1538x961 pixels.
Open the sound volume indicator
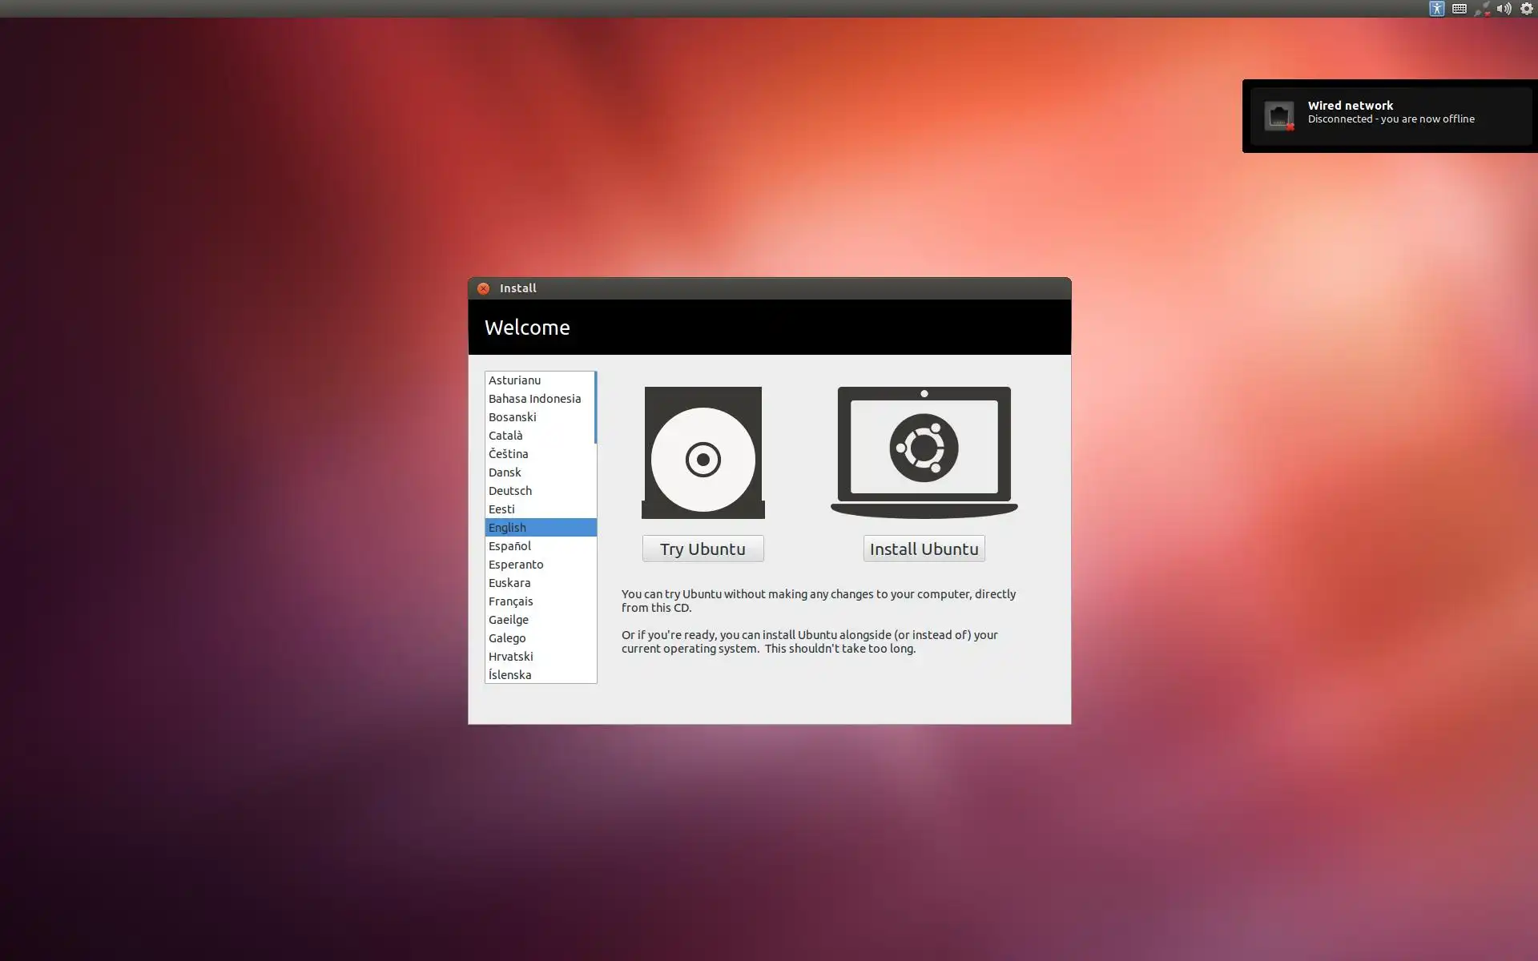[1504, 9]
